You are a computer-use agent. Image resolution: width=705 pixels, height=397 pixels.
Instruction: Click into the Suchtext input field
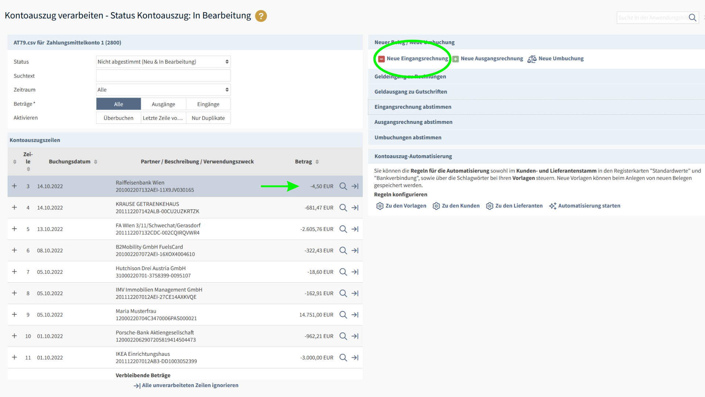[x=163, y=76]
